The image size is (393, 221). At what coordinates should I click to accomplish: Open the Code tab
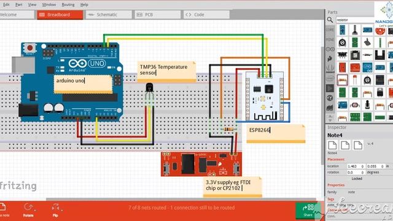tap(206, 15)
